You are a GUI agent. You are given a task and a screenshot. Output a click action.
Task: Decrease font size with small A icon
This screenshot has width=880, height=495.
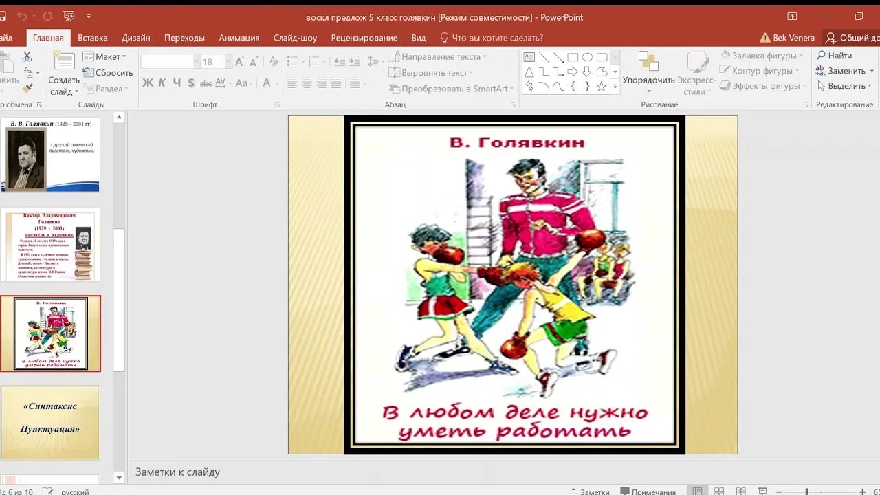point(254,62)
